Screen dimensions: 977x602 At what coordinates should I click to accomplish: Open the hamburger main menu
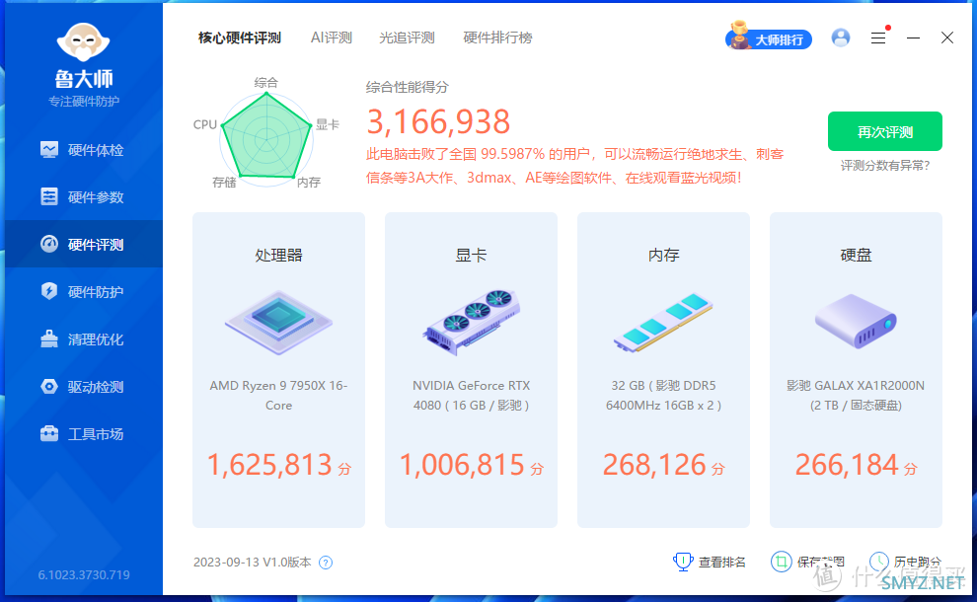coord(878,38)
